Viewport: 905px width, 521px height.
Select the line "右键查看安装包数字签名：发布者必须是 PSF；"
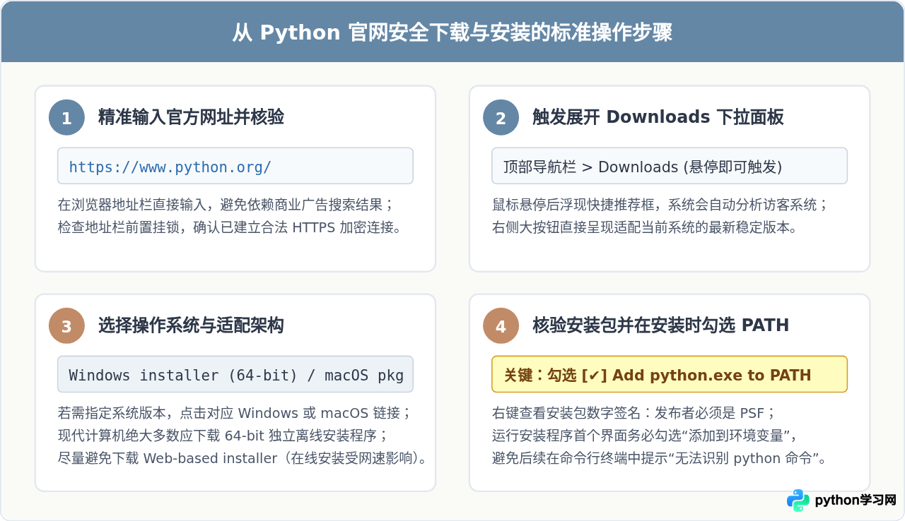[634, 413]
